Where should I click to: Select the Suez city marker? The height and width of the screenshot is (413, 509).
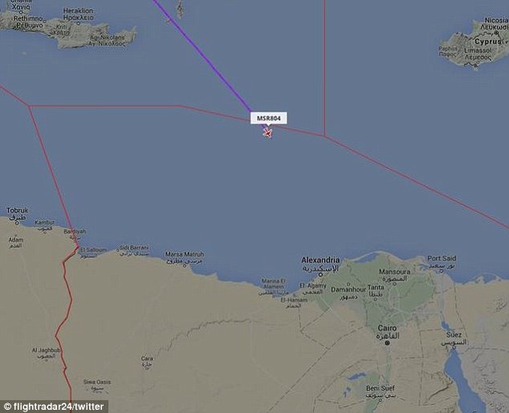pos(454,348)
